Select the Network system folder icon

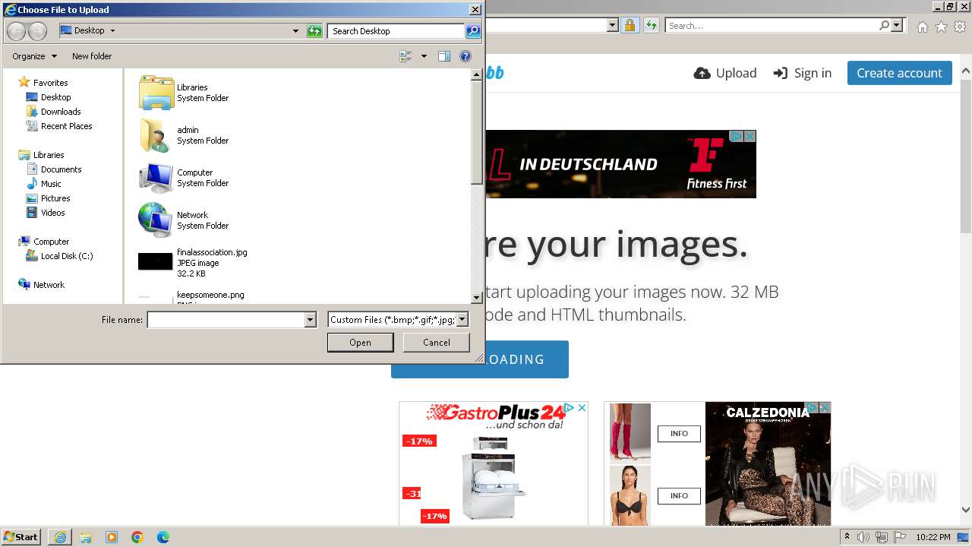coord(156,220)
